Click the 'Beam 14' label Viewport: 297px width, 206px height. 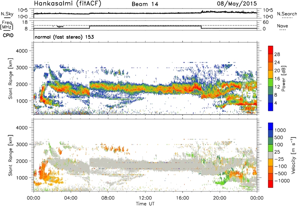click(x=145, y=4)
